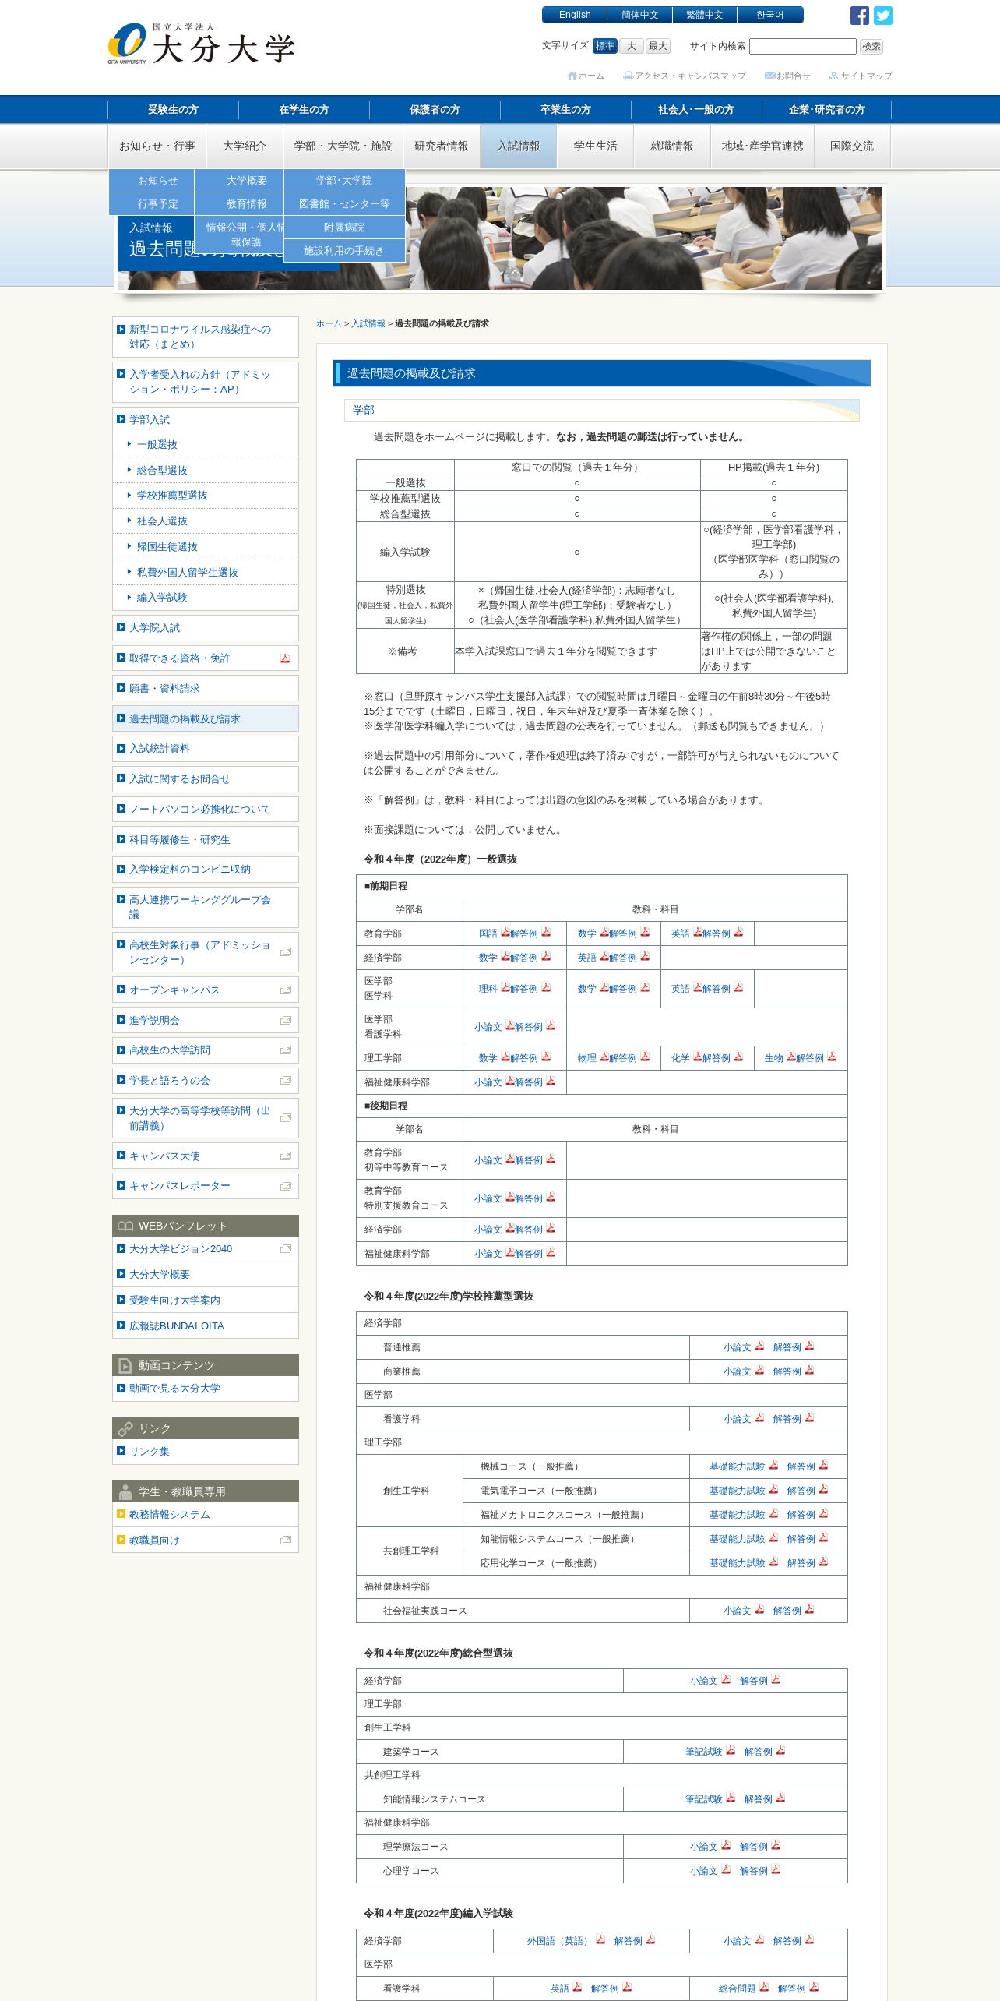Open 大学院入試 sidebar link
1000x2001 pixels.
click(x=206, y=628)
